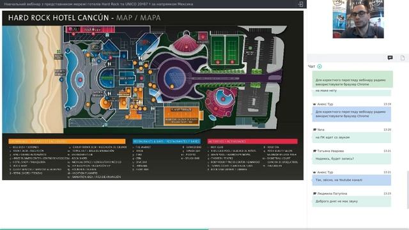Click blue 'Restaurants & Bars' legend header

point(166,141)
